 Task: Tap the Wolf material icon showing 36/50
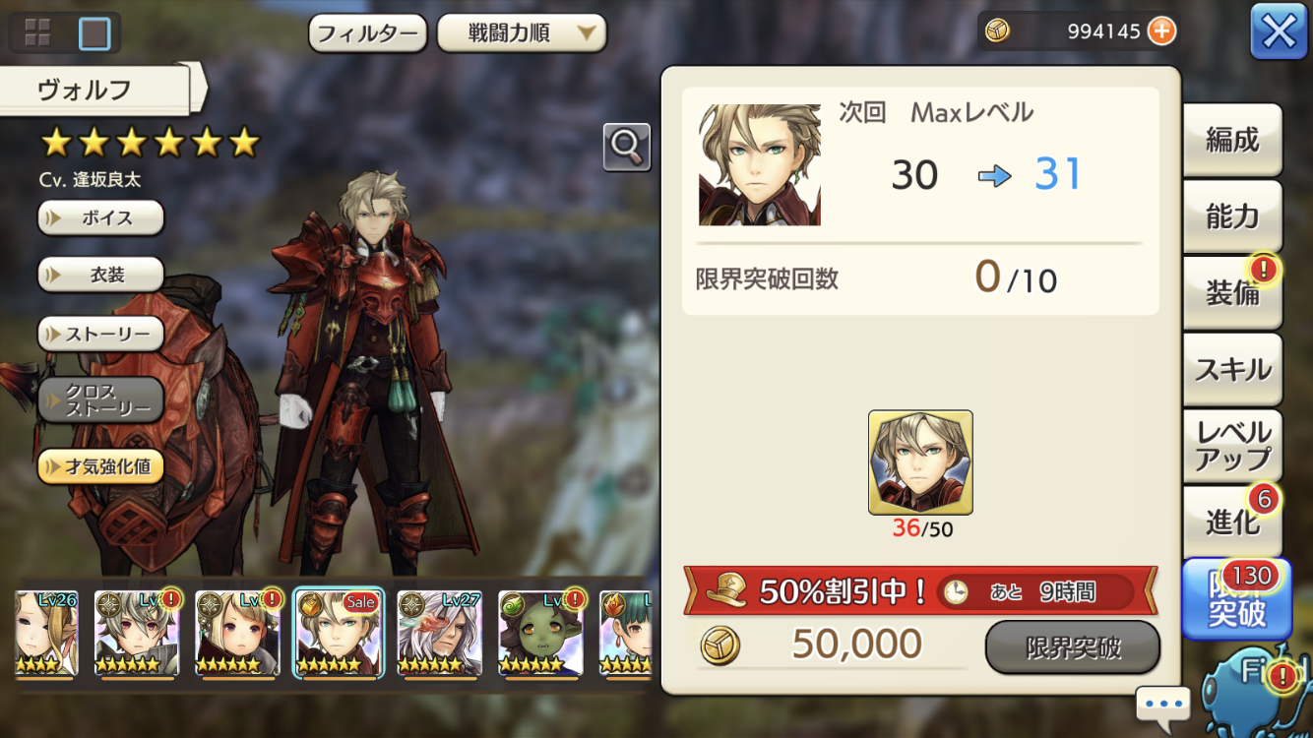click(920, 462)
